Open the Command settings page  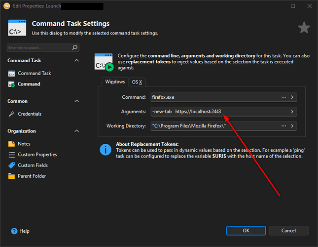(x=29, y=84)
